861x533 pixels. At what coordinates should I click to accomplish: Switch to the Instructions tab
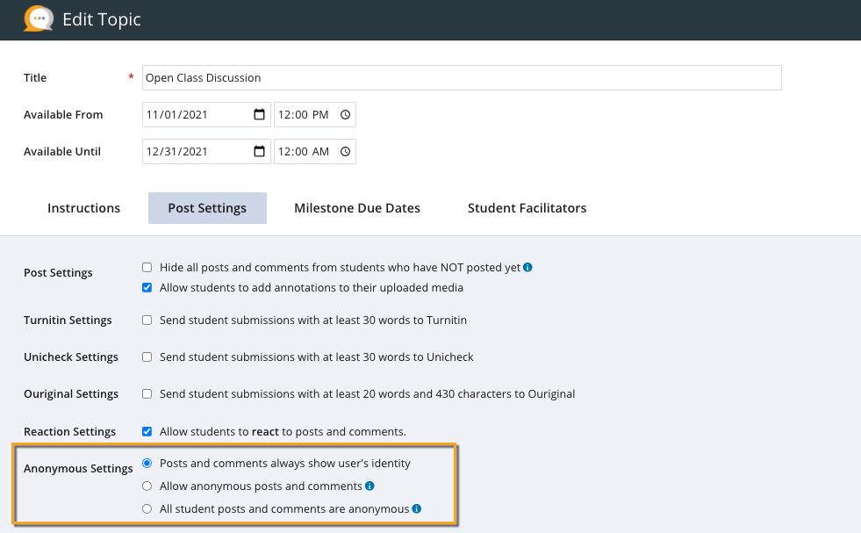(83, 208)
